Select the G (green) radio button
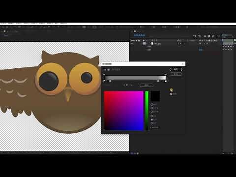The height and width of the screenshot is (177, 236). [152, 119]
